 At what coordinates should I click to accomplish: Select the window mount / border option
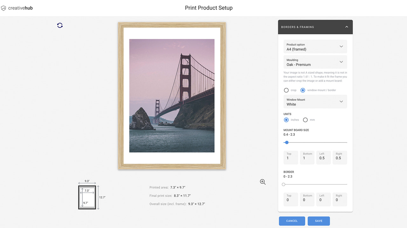coord(302,90)
